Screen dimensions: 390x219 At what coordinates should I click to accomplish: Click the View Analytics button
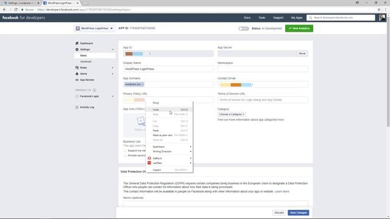299,29
